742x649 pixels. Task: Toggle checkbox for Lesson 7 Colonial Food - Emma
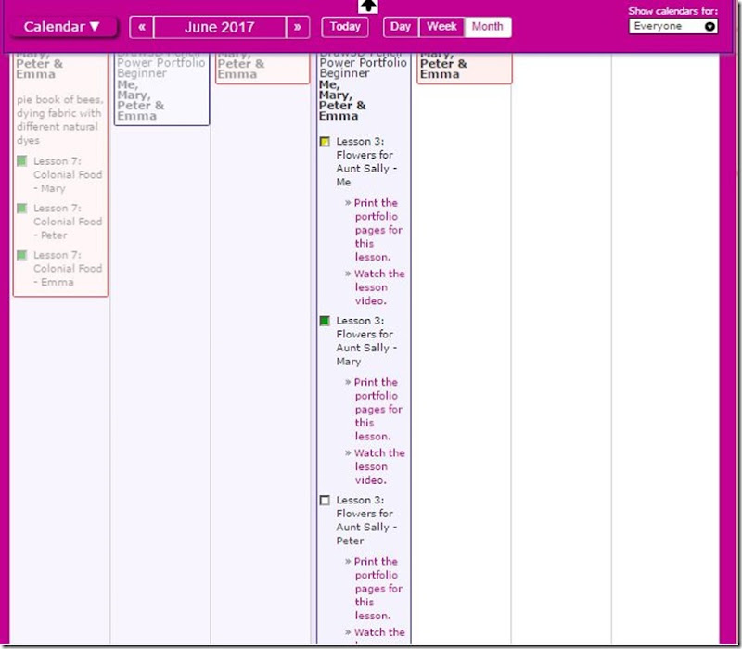pos(21,255)
